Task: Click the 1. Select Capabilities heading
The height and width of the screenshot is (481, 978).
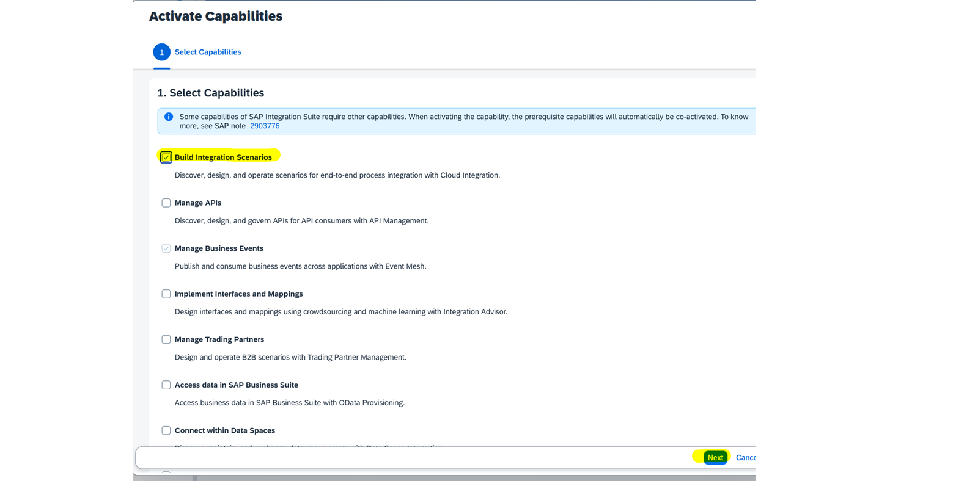Action: pos(211,93)
